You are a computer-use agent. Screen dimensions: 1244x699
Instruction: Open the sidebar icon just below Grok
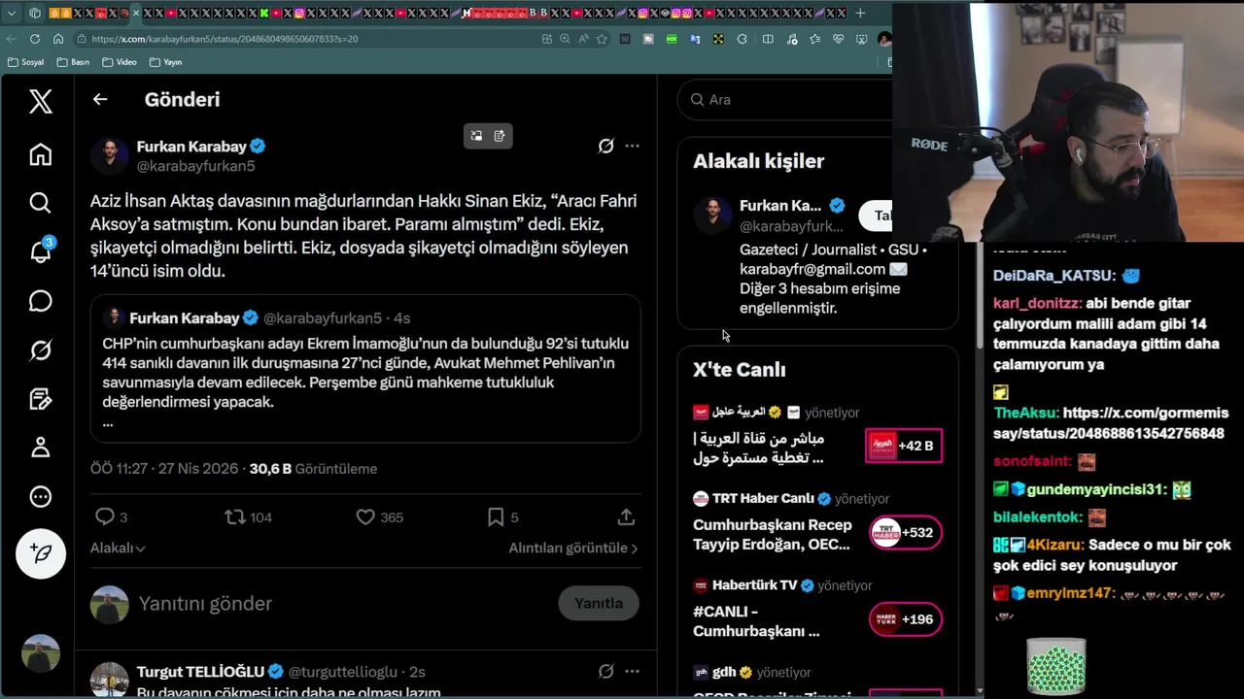click(40, 399)
